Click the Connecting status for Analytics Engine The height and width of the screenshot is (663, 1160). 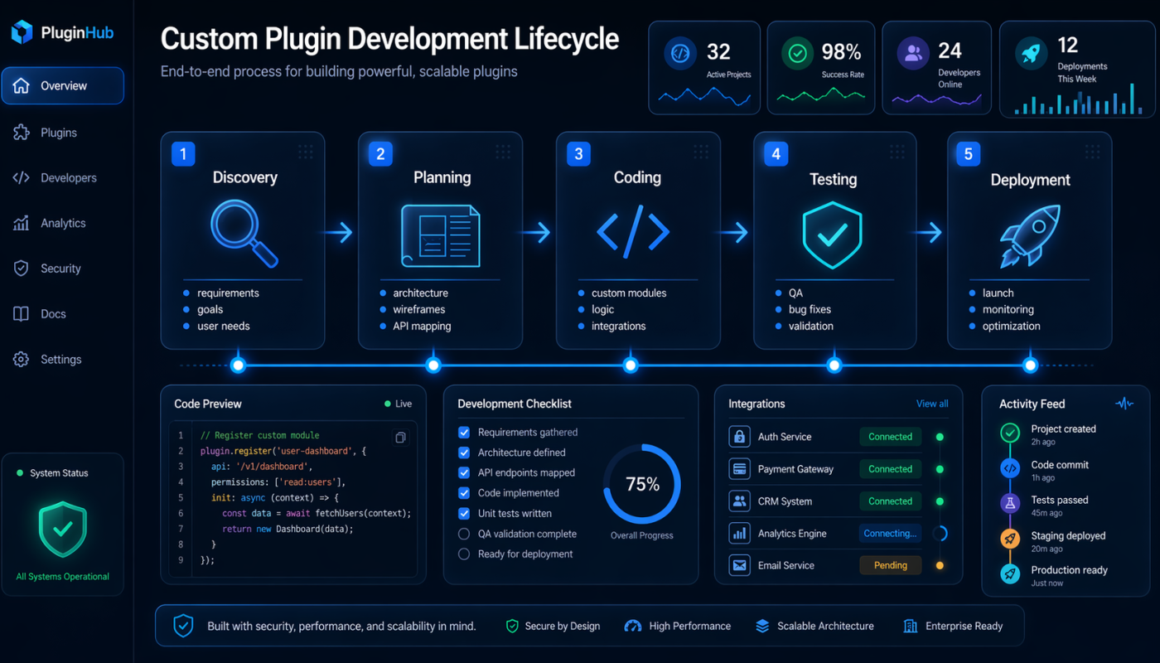(x=890, y=533)
